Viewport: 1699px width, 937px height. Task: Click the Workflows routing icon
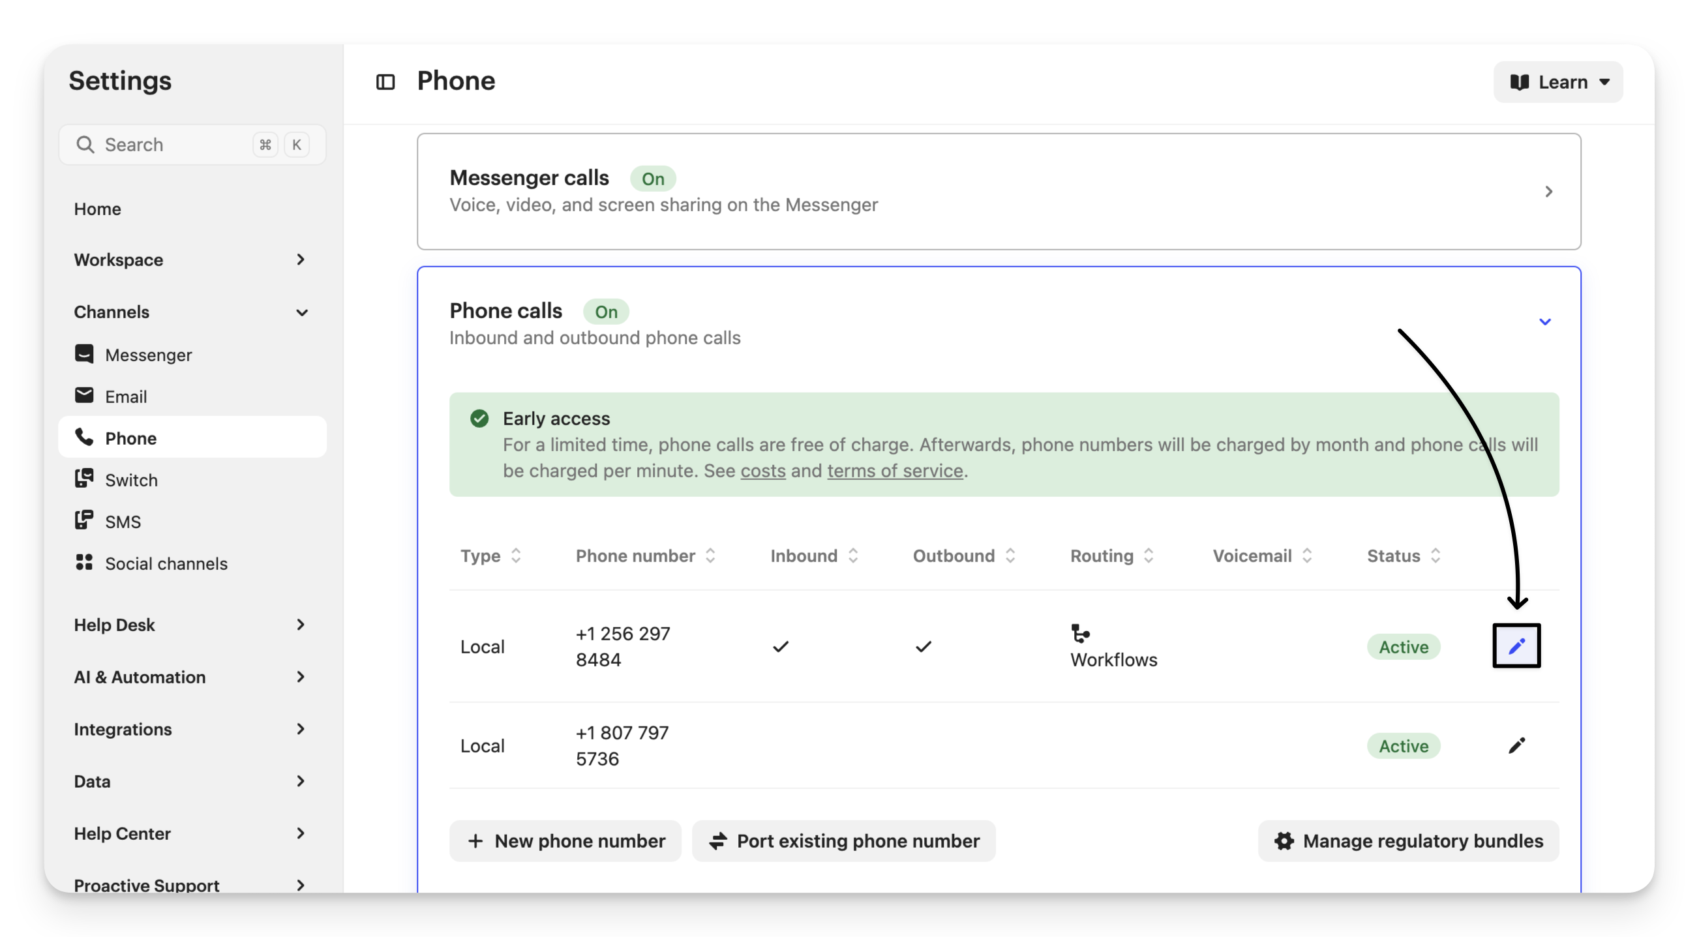point(1080,634)
